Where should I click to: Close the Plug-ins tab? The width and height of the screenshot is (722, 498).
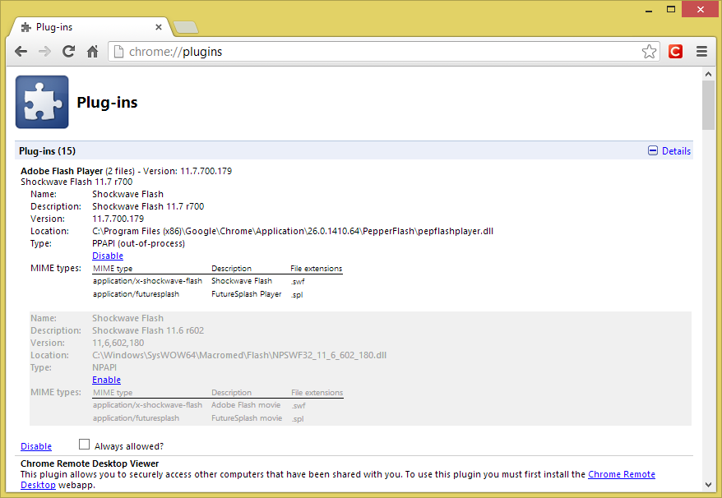[x=159, y=27]
